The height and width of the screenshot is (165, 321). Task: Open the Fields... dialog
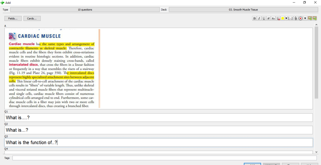tap(13, 18)
